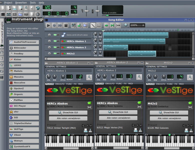The image size is (195, 150).
Task: Open preset list dropdown in HERCs Abakos 2
Action: click(x=141, y=125)
